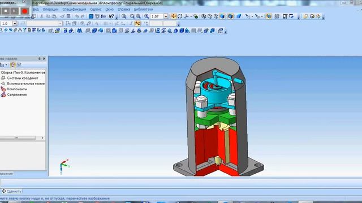Click the thin hidden lines display icon

216,16
